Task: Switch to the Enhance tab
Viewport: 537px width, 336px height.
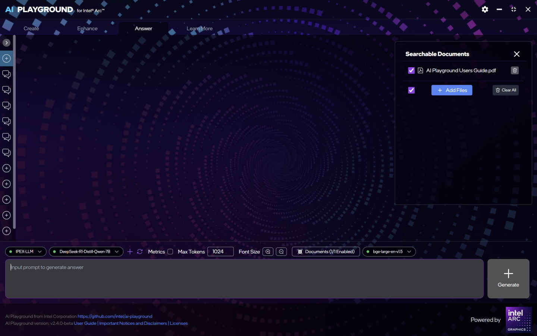Action: (87, 28)
